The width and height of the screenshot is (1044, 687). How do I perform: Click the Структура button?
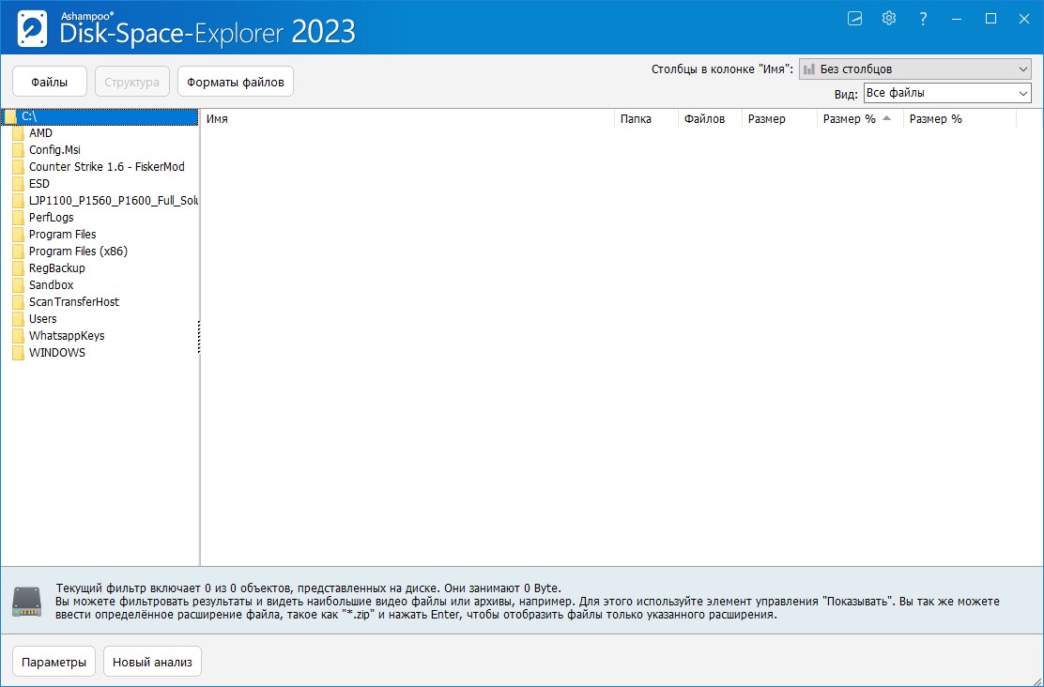click(131, 82)
